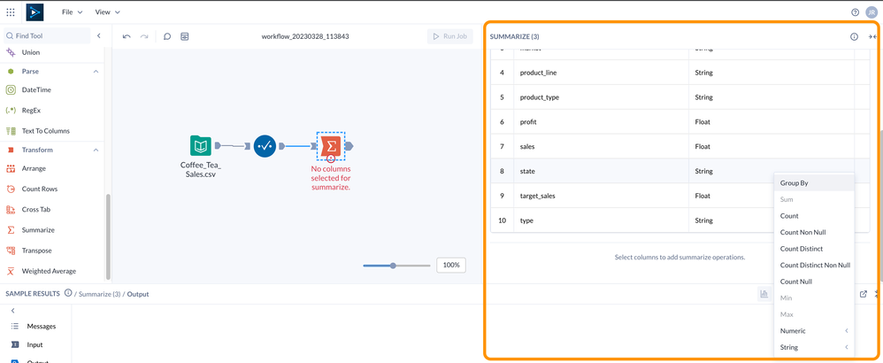Open the JR user avatar menu
The image size is (883, 363).
pos(871,12)
